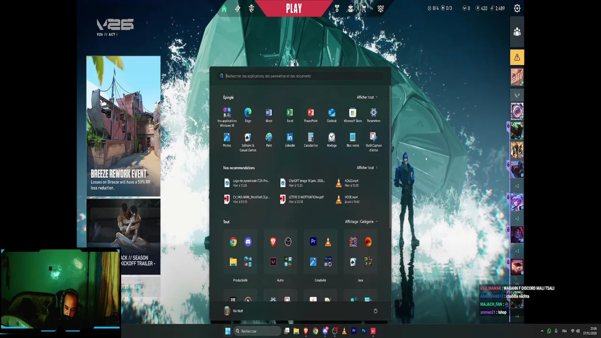This screenshot has height=338, width=601.
Task: Expand Créativité small apps group
Action: click(328, 261)
